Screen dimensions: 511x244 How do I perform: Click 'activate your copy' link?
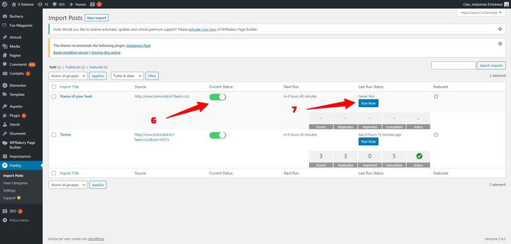coord(202,29)
